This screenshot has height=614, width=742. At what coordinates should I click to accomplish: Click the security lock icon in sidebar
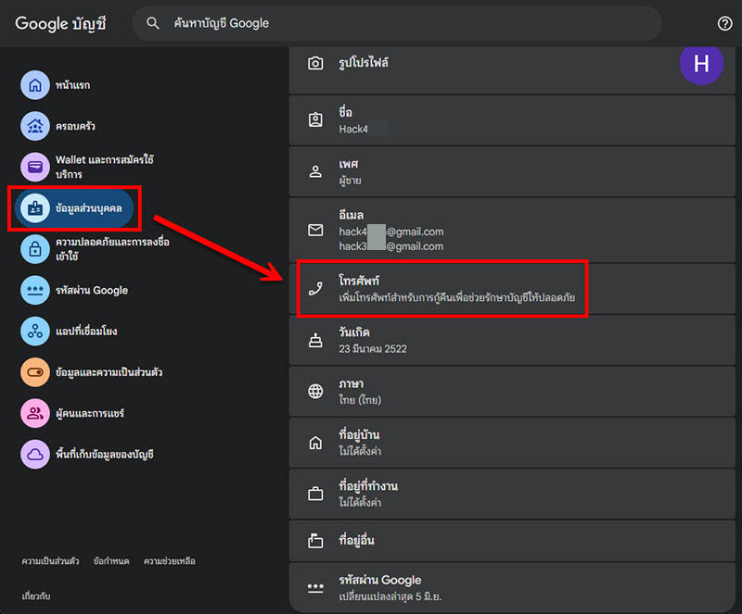coord(35,249)
